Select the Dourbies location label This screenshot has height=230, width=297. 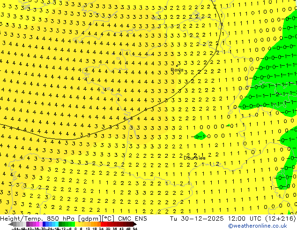(x=194, y=158)
